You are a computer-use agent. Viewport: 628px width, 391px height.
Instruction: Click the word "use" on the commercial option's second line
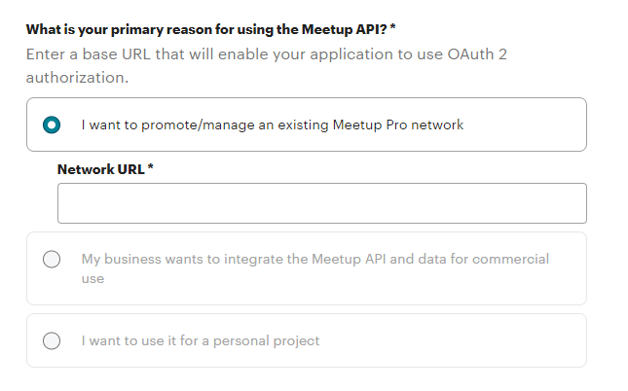pyautogui.click(x=92, y=278)
